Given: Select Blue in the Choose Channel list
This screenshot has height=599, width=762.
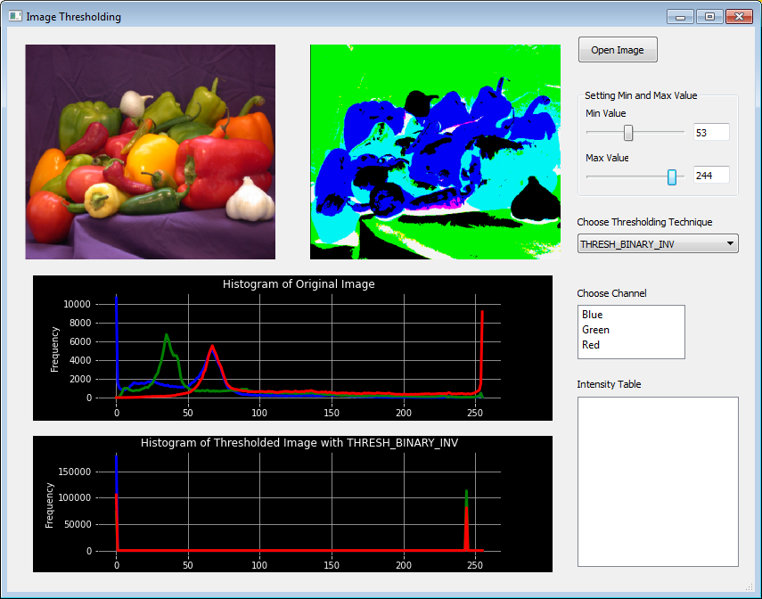Looking at the screenshot, I should [594, 314].
